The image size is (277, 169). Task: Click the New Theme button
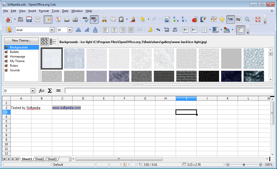21,40
